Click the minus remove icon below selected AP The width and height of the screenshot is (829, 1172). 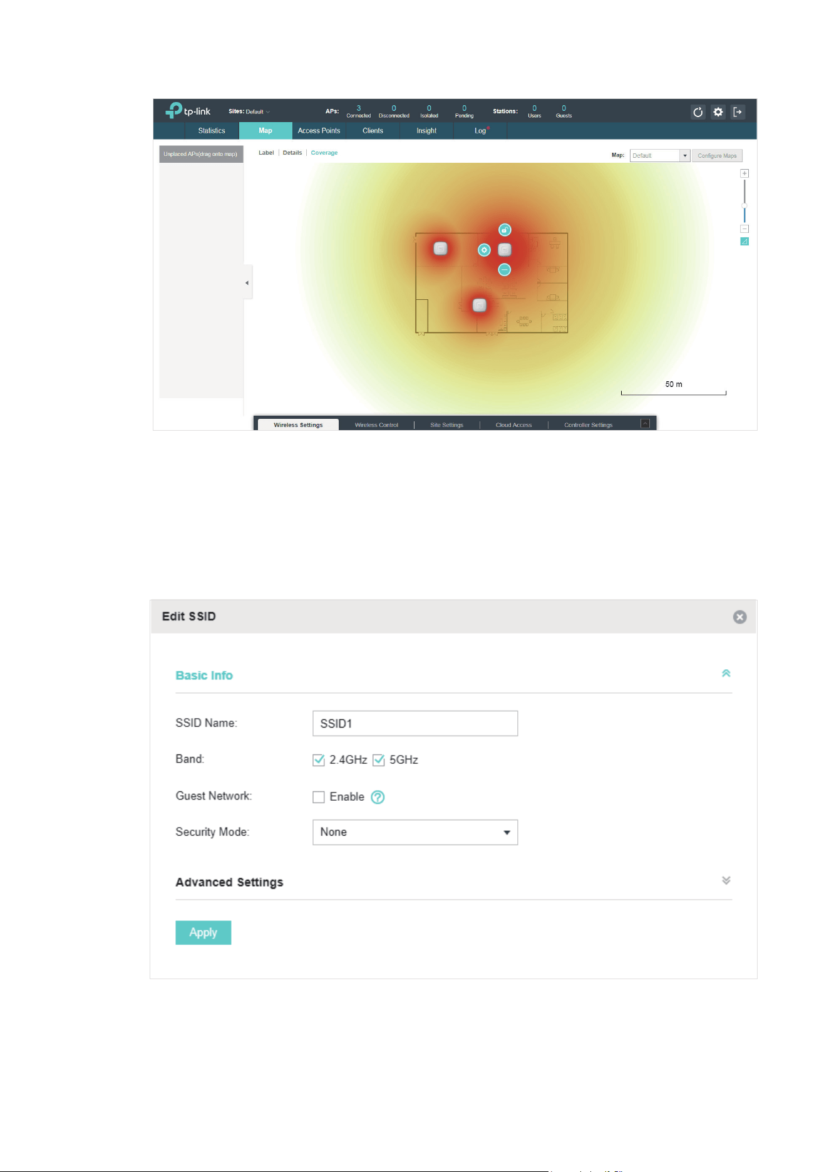pyautogui.click(x=505, y=270)
